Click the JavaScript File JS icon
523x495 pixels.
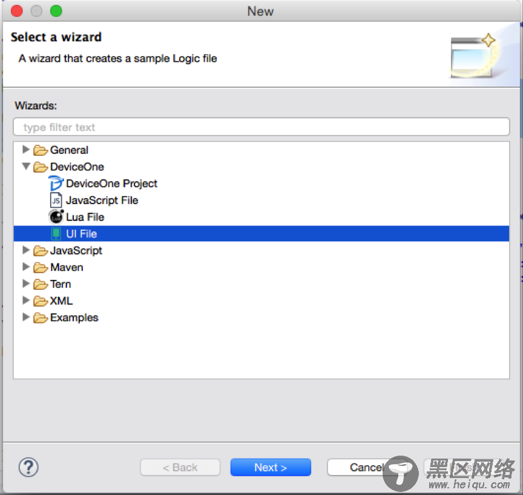pos(56,201)
